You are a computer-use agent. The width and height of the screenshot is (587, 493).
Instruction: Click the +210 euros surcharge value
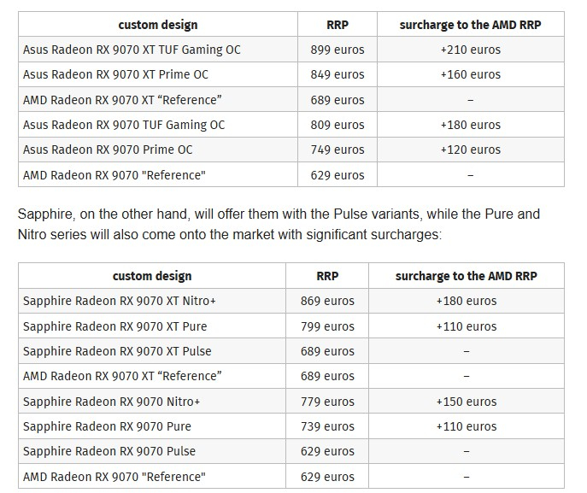[x=470, y=50]
